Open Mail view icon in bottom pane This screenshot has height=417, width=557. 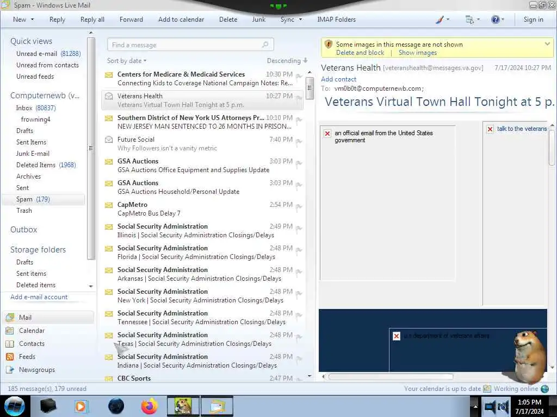click(x=10, y=317)
